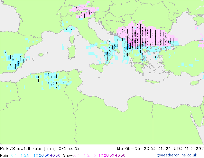Click the rain legend value 0.1
This screenshot has height=158, width=204.
tap(14, 155)
